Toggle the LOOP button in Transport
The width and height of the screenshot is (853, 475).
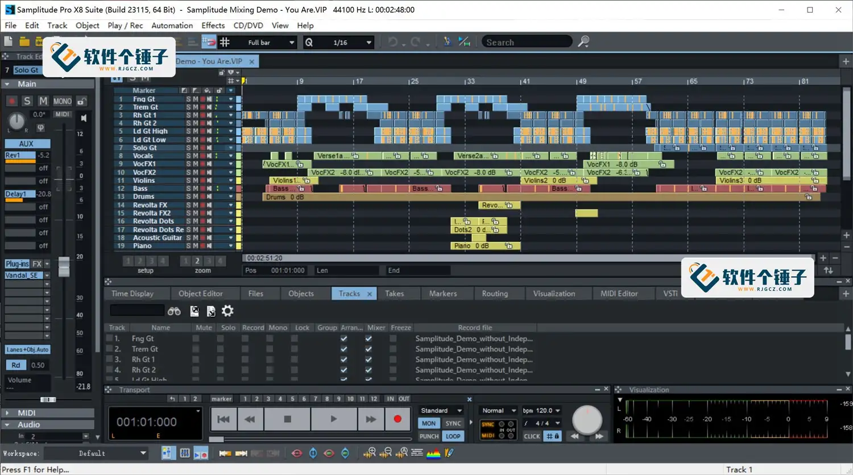453,436
